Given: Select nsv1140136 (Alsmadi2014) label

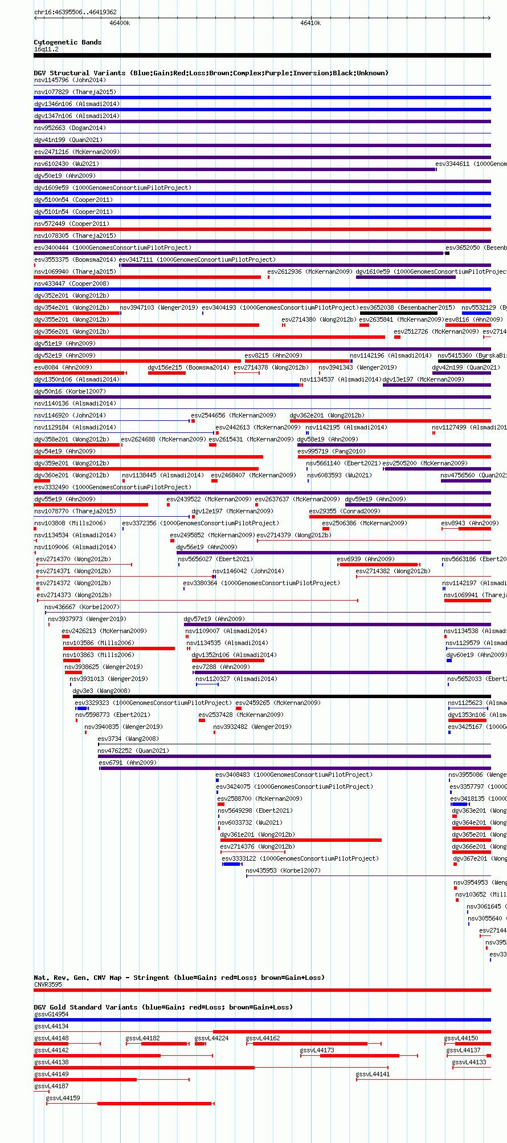Looking at the screenshot, I should tap(75, 403).
